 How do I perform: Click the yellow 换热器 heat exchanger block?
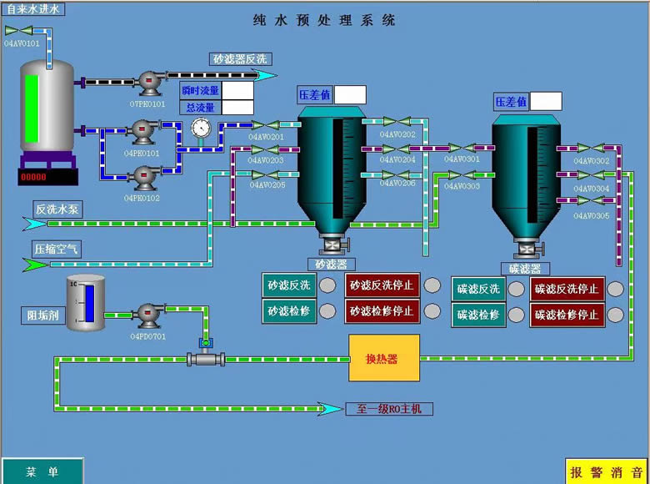384,359
